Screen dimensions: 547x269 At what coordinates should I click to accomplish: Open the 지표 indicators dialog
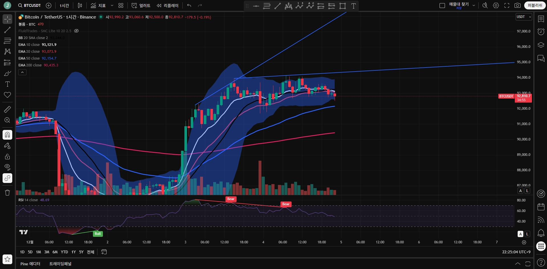click(98, 5)
